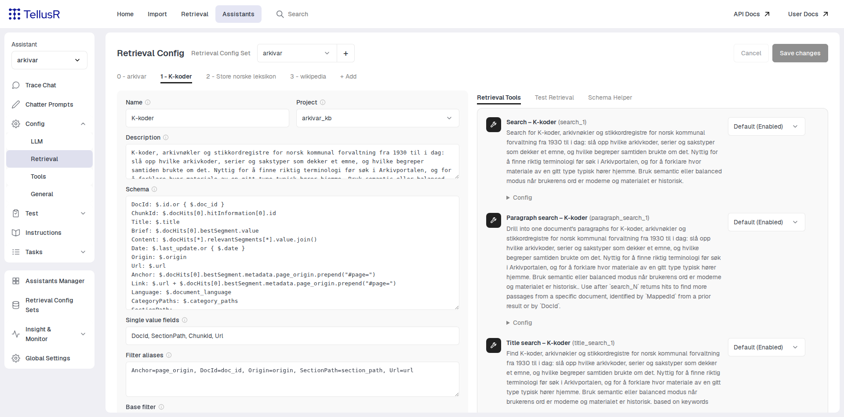Screen dimensions: 844x417
Task: Open the API Docs link
Action: click(752, 14)
